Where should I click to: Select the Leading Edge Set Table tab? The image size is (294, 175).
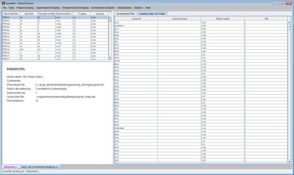click(152, 14)
